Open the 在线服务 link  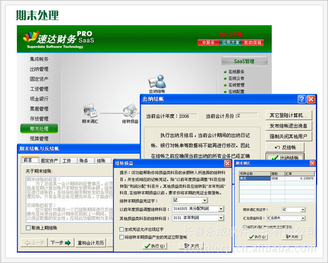click(x=236, y=72)
